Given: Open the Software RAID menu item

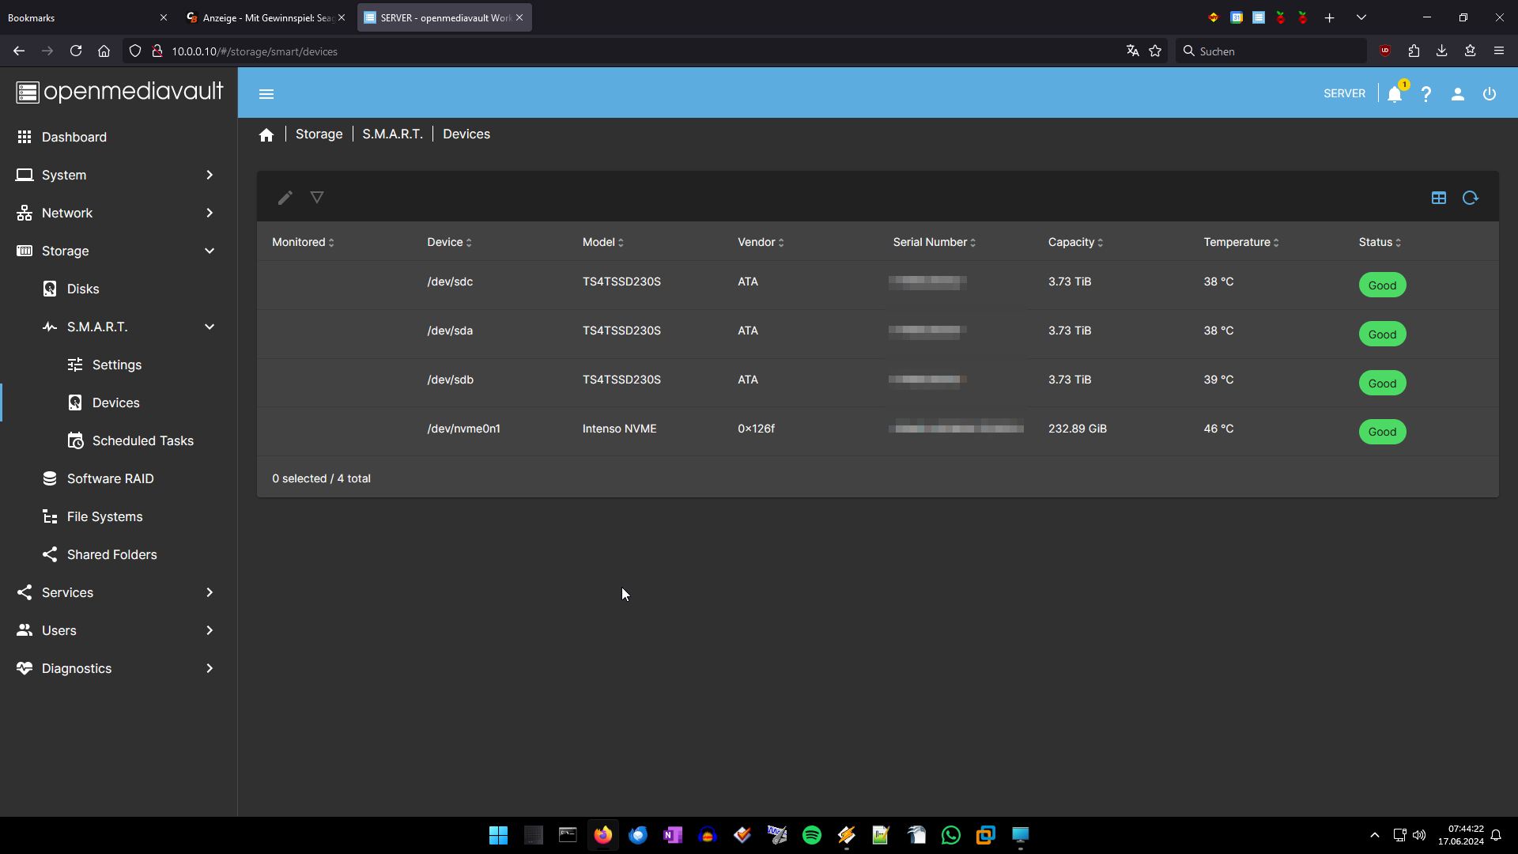Looking at the screenshot, I should click(x=110, y=478).
